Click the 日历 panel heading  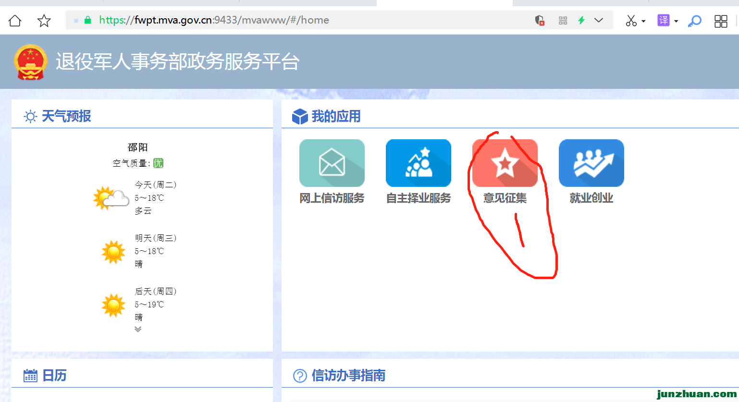click(x=54, y=375)
